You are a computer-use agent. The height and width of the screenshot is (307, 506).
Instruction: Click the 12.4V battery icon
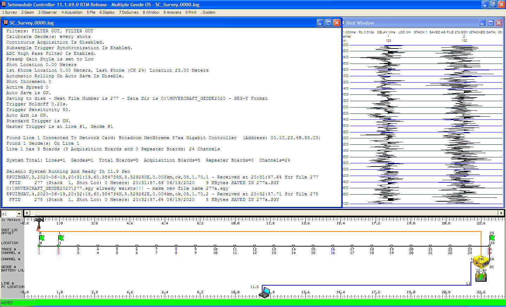pyautogui.click(x=481, y=277)
